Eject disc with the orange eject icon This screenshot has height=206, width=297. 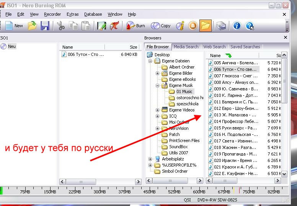(x=193, y=26)
